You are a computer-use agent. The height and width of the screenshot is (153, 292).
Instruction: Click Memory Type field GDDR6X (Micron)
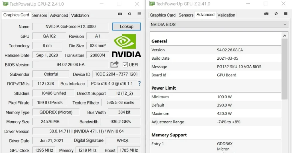click(x=56, y=112)
